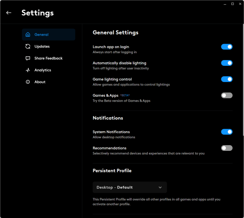
Task: Enable Games & Apps beta toggle
Action: point(227,95)
